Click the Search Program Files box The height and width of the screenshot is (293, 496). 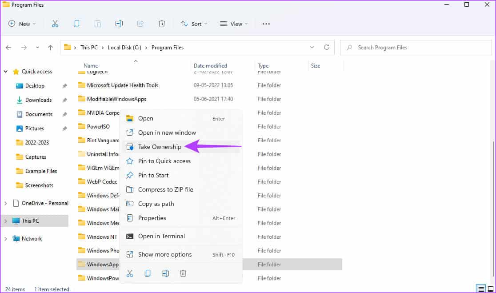[x=416, y=48]
